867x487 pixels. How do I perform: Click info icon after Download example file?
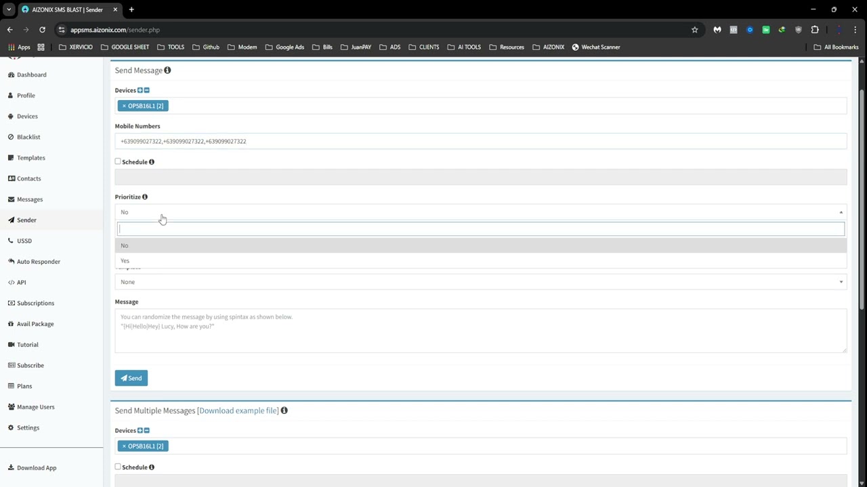[284, 411]
